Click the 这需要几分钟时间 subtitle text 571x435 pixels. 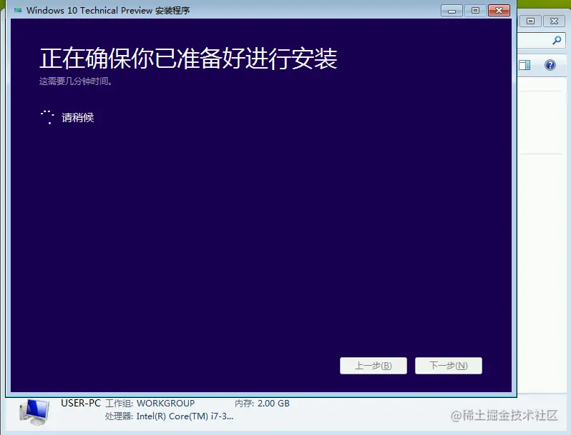(75, 81)
